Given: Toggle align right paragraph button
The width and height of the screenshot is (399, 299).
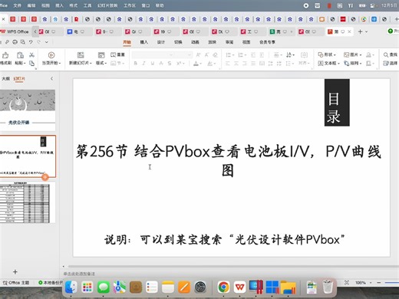Looking at the screenshot, I should (x=245, y=64).
